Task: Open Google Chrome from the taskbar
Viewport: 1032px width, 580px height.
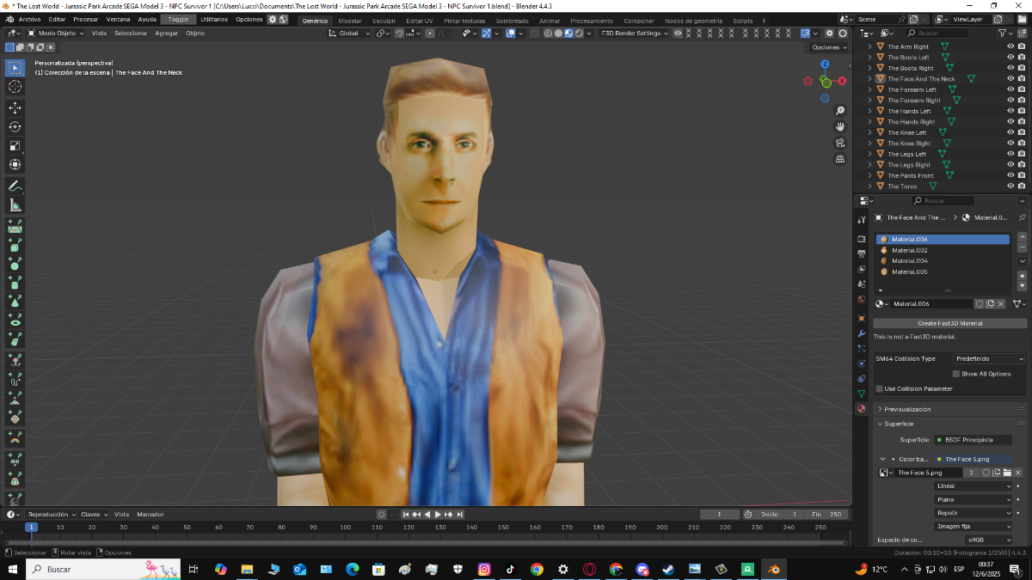Action: 537,569
